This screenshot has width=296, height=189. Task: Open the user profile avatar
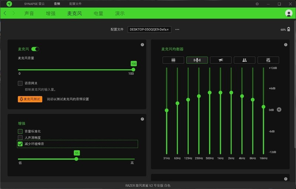289,13
